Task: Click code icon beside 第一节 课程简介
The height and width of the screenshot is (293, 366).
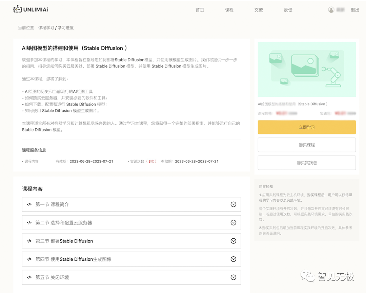Action: click(29, 204)
